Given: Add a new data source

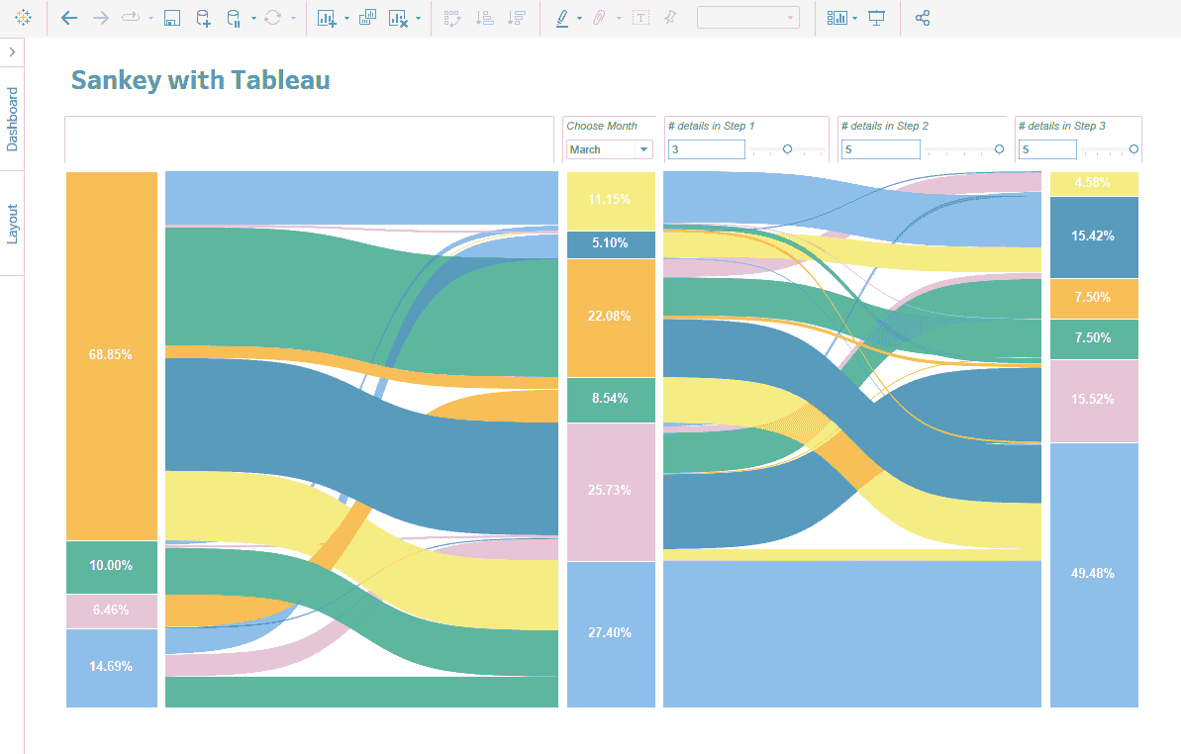Looking at the screenshot, I should coord(203,18).
